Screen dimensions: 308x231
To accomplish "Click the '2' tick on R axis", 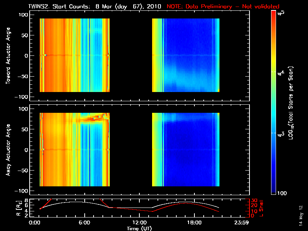I will [x=26, y=216].
